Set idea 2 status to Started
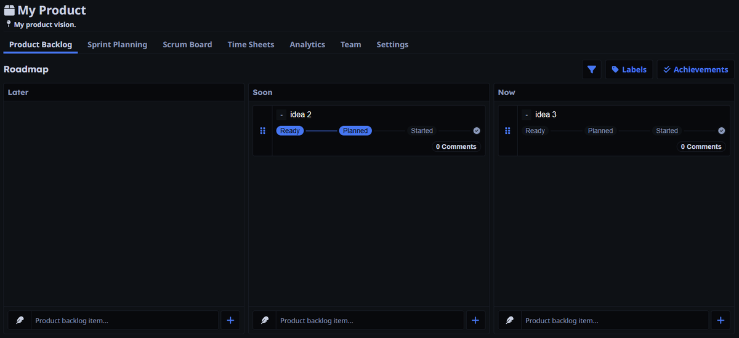The height and width of the screenshot is (338, 739). coord(422,131)
